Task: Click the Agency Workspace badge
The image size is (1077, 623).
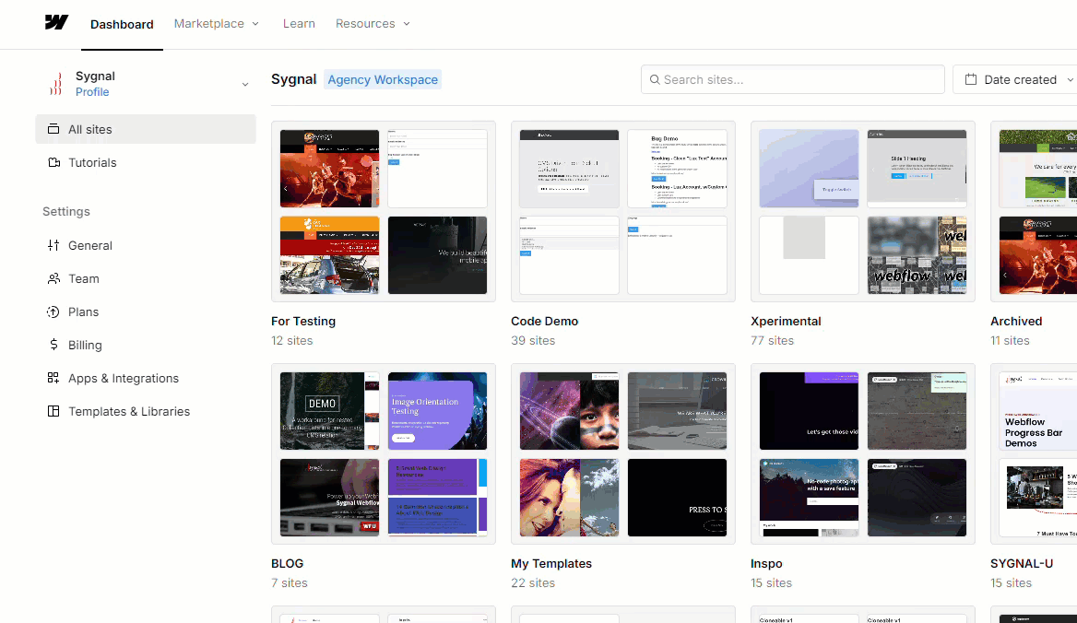Action: pos(383,79)
